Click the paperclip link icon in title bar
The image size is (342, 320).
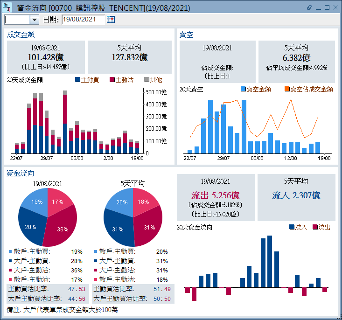pyautogui.click(x=309, y=7)
